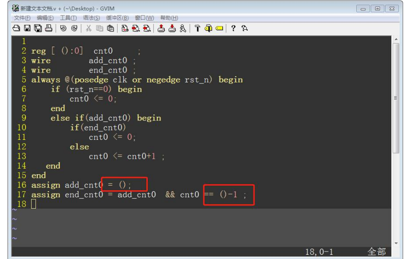Viewport: 405px width, 259px height.
Task: Click 'else' keyword on line 12
Action: (79, 146)
